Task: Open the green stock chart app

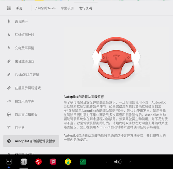Action: point(83,162)
